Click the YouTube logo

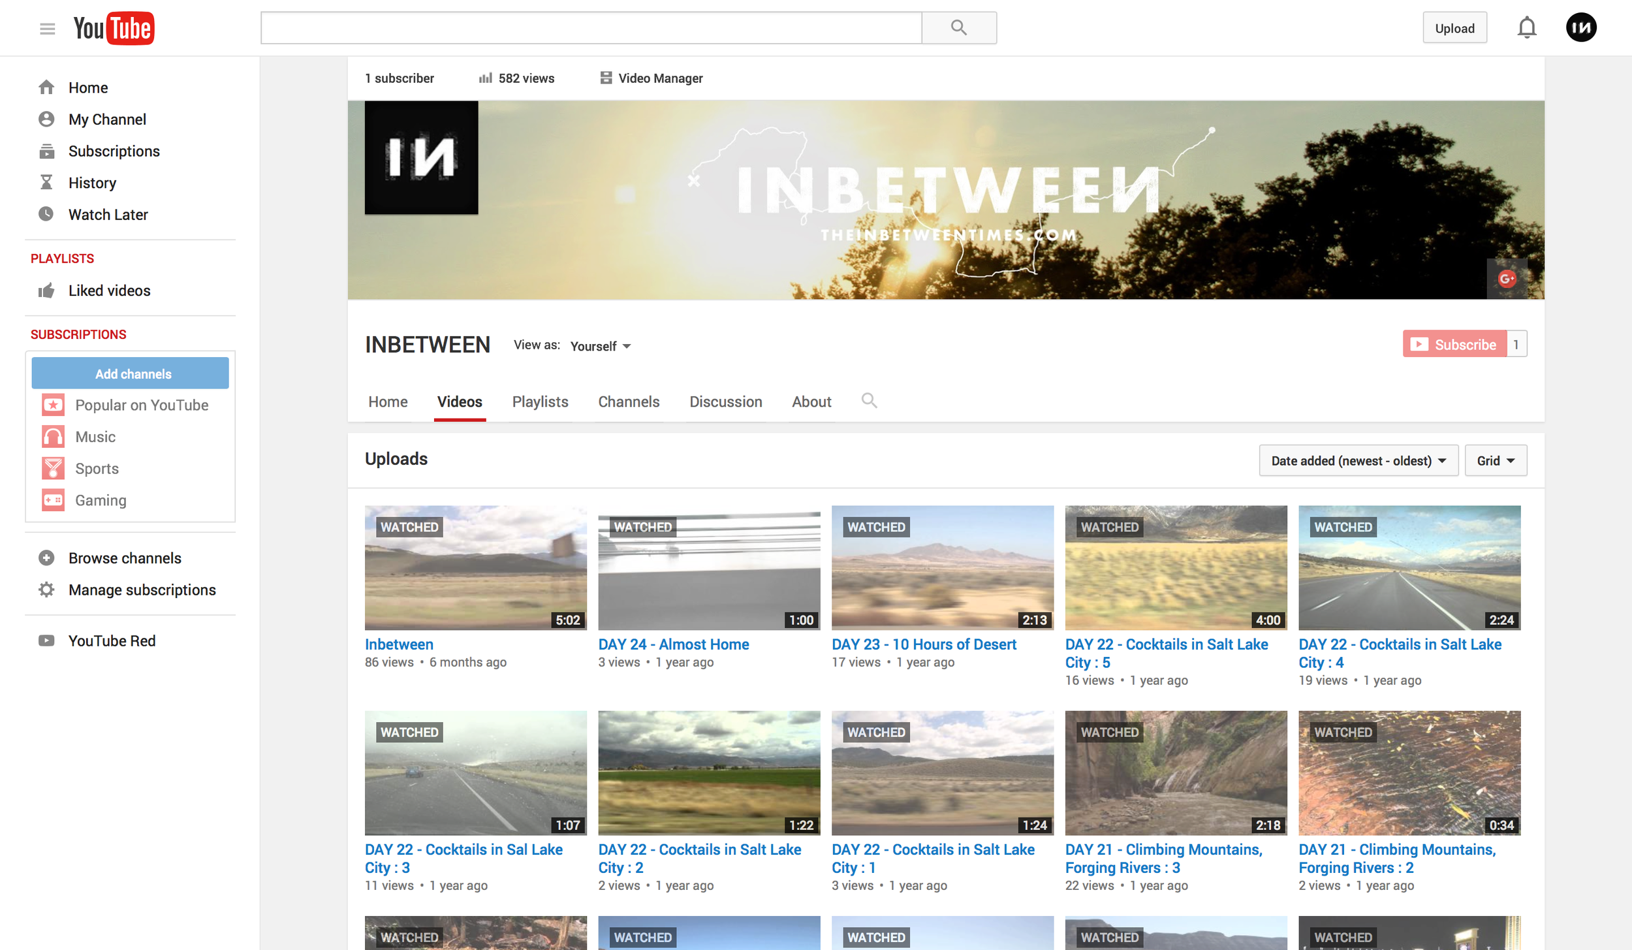[x=114, y=28]
